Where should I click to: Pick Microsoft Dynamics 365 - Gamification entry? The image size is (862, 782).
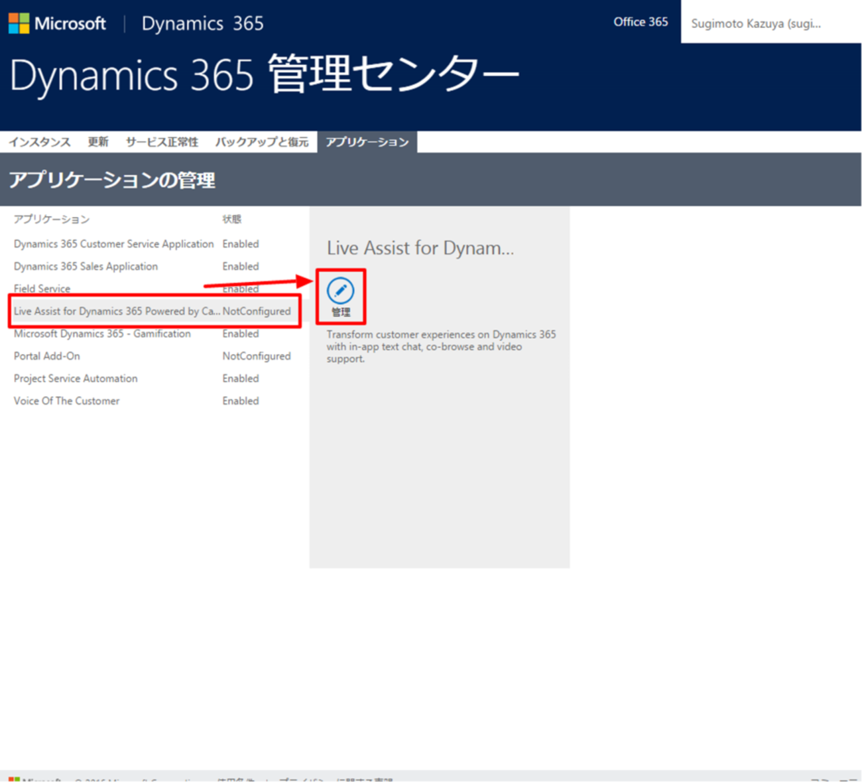coord(102,334)
